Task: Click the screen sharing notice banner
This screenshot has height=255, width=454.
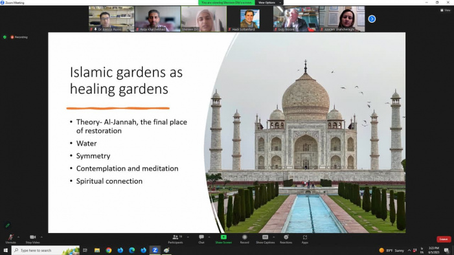Action: click(227, 3)
